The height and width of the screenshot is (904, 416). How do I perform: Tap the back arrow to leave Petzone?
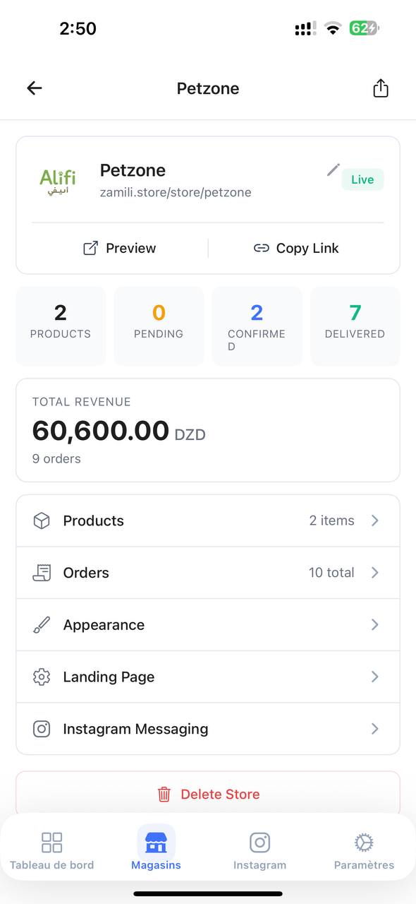[x=34, y=88]
